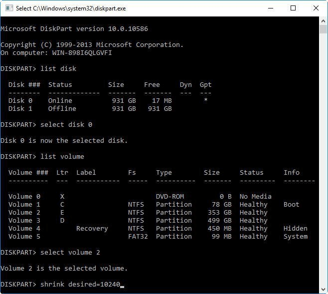This screenshot has width=328, height=294.
Task: Minimize the diskpart console window
Action: [270, 8]
